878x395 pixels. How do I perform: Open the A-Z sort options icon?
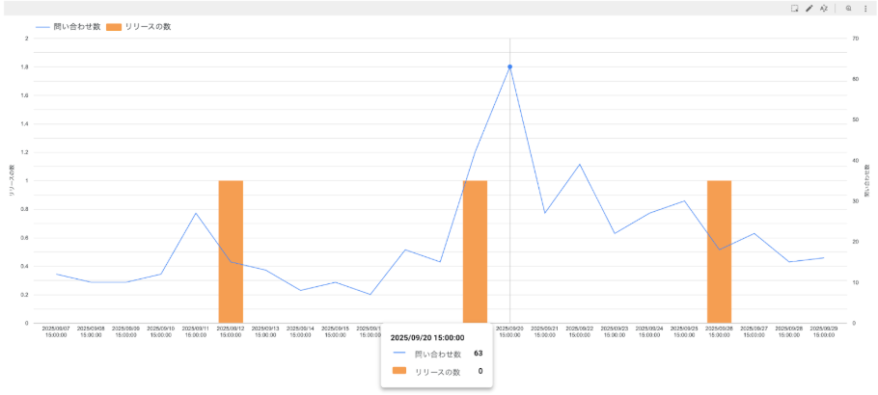click(824, 8)
